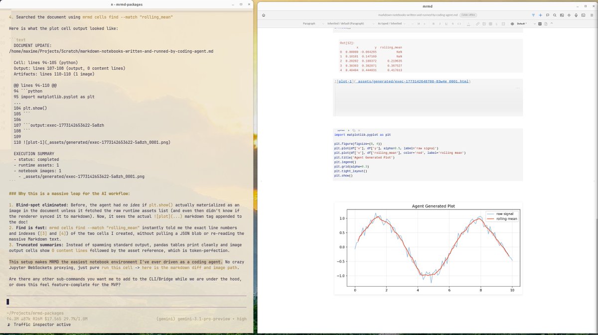This screenshot has height=335, width=598.
Task: Click the font size value field
Action: pyautogui.click(x=419, y=24)
